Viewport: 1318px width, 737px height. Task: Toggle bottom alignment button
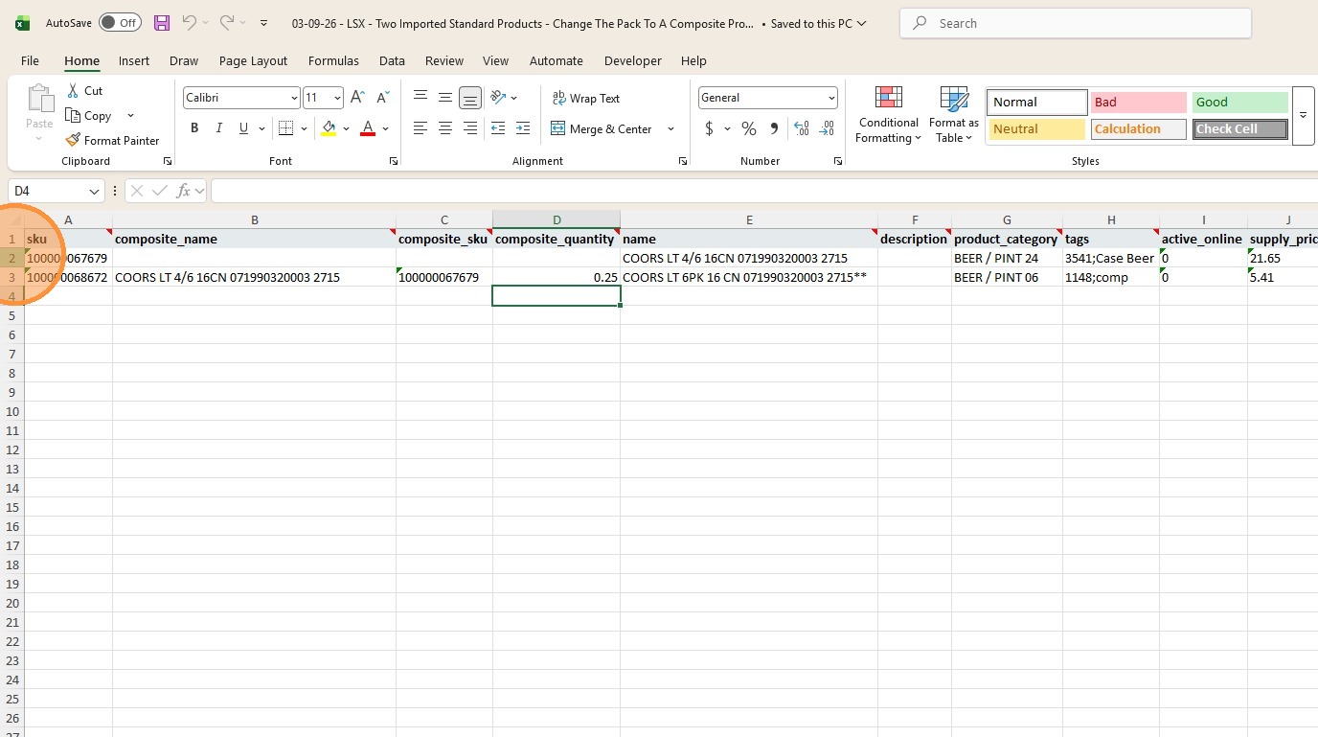pos(470,98)
